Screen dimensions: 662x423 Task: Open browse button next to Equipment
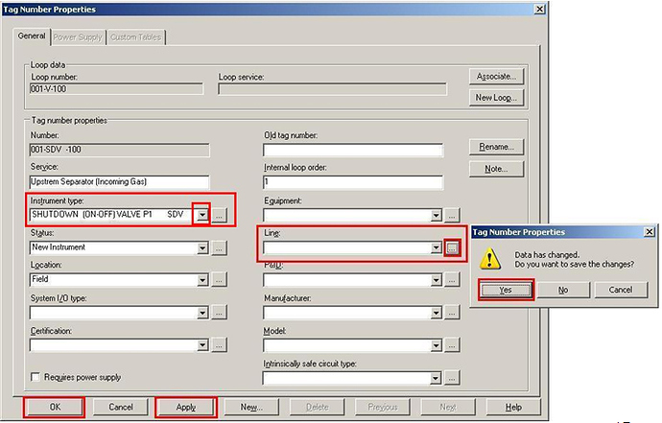point(452,215)
